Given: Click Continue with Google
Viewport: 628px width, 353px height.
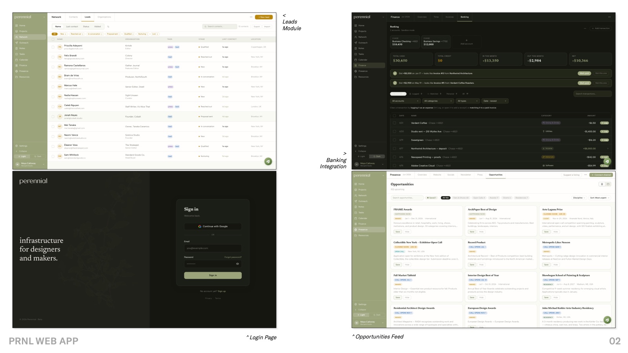Looking at the screenshot, I should tap(213, 226).
